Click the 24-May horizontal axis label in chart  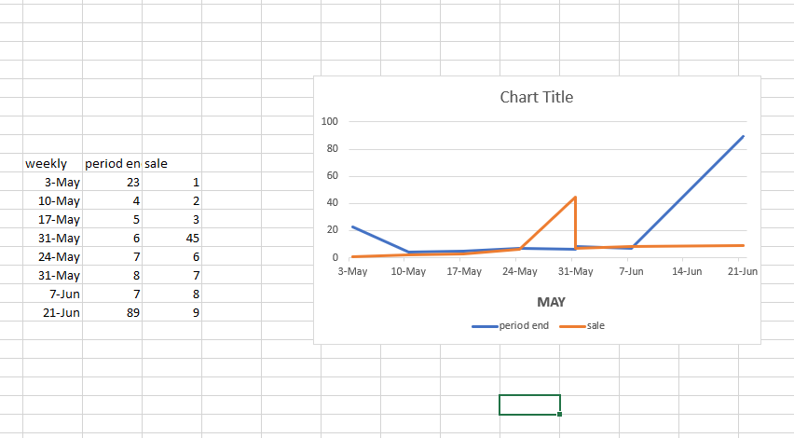tap(519, 271)
